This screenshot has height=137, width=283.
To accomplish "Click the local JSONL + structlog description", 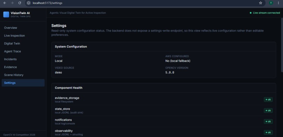I will click(x=69, y=135).
